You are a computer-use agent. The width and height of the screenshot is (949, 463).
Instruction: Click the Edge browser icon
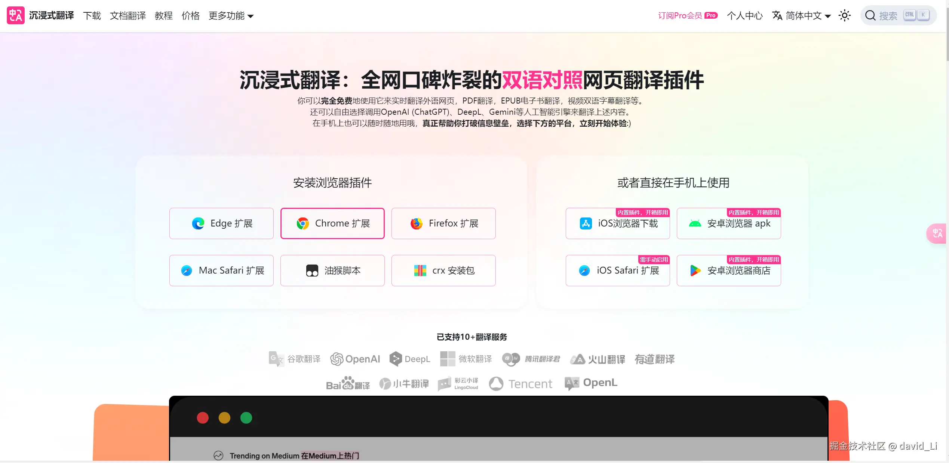click(x=198, y=223)
